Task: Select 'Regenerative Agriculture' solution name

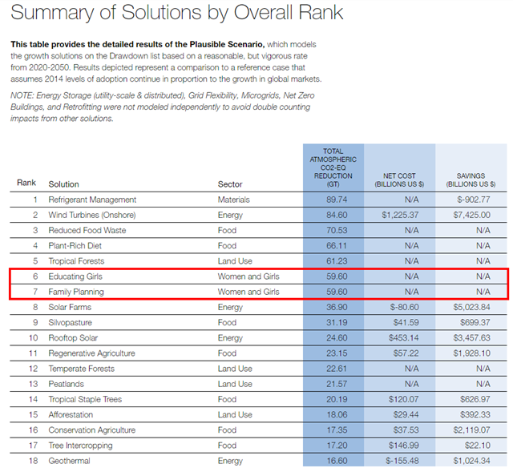Action: (91, 353)
